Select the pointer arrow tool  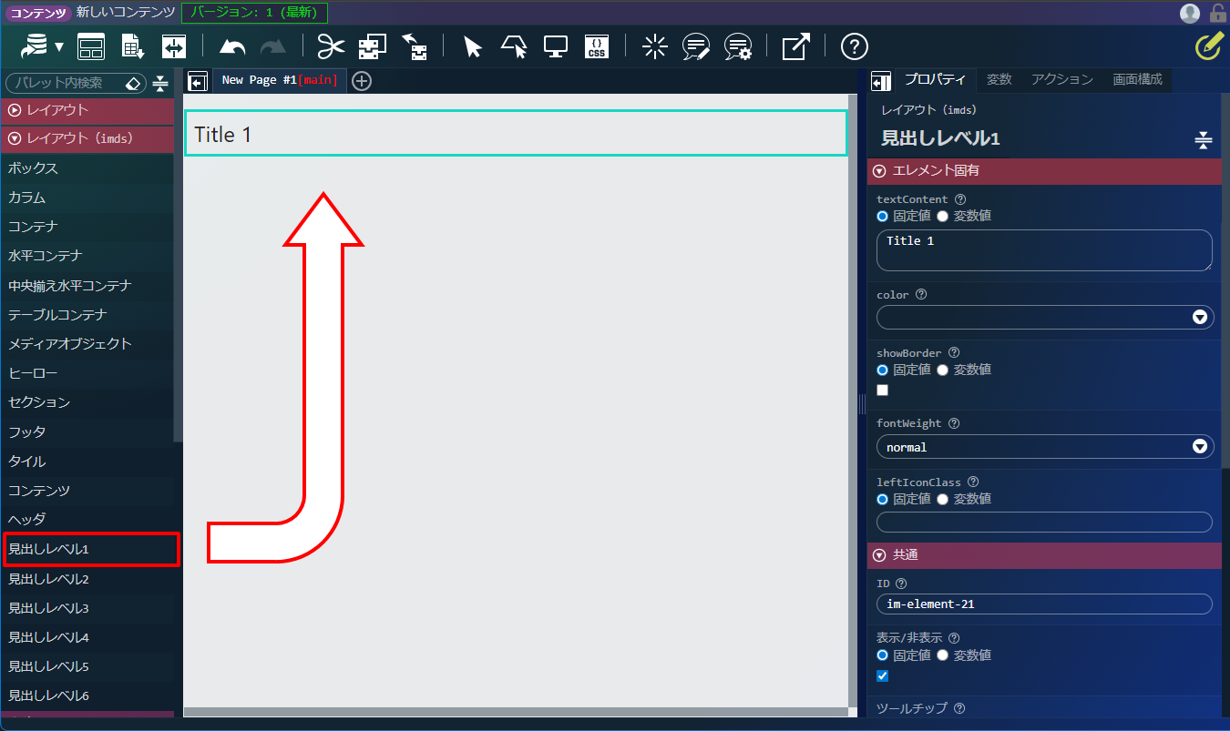point(472,47)
